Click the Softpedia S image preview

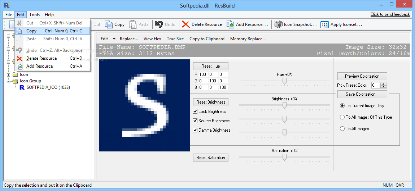point(144,105)
